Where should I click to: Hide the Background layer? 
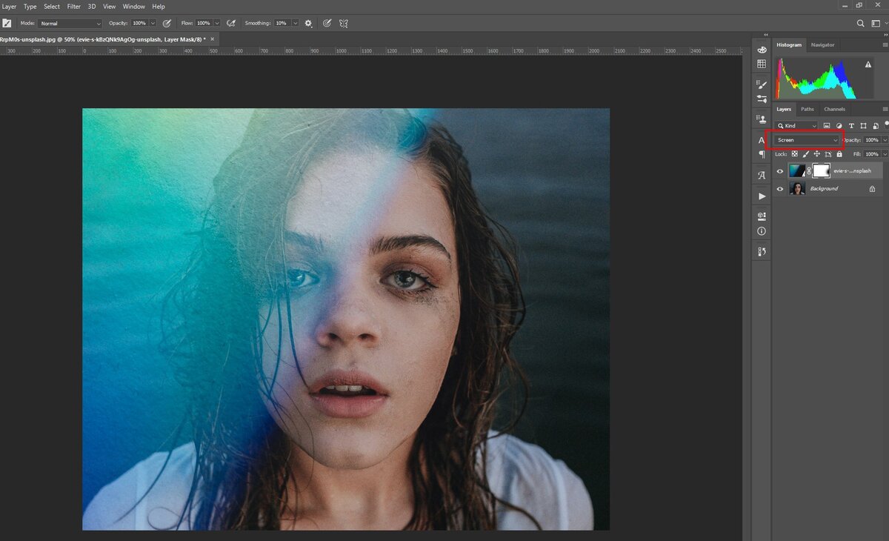[x=779, y=189]
